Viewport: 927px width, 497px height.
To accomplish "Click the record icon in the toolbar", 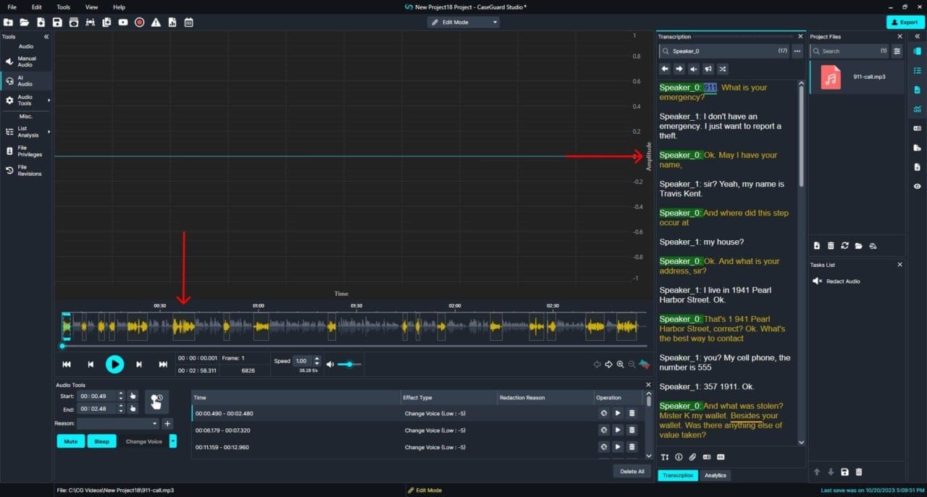I will 140,22.
